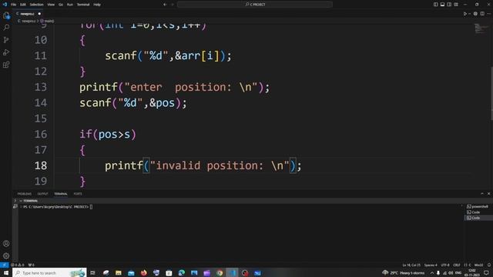493x277 pixels.
Task: Click the expand arrow left of TERMINAL header
Action: pos(15,201)
